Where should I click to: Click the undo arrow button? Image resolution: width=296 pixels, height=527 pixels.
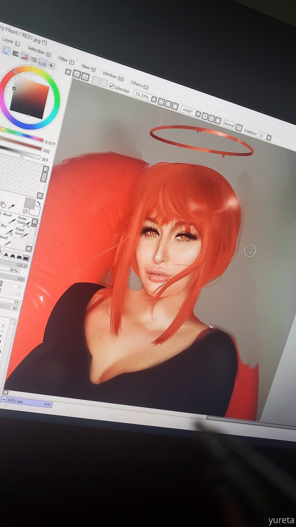[x=76, y=74]
